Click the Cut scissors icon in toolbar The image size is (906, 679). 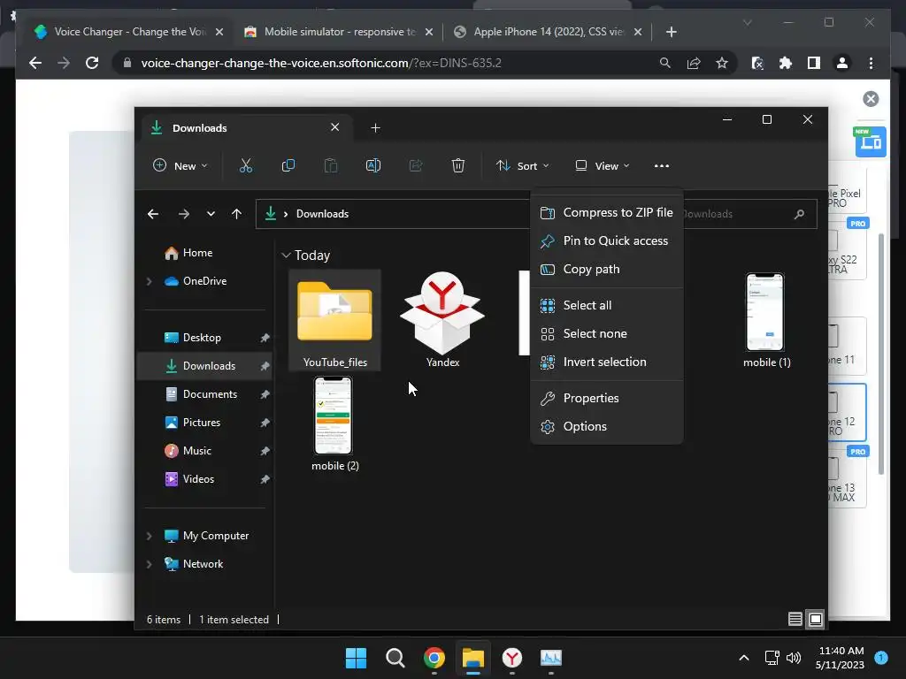click(246, 165)
